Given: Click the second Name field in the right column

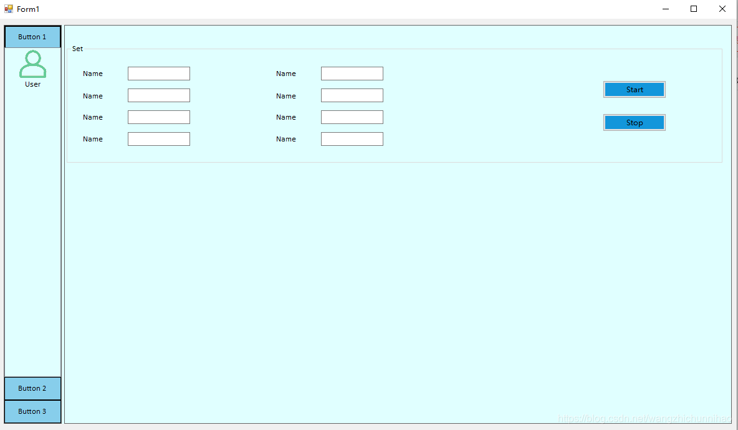Looking at the screenshot, I should [x=352, y=95].
